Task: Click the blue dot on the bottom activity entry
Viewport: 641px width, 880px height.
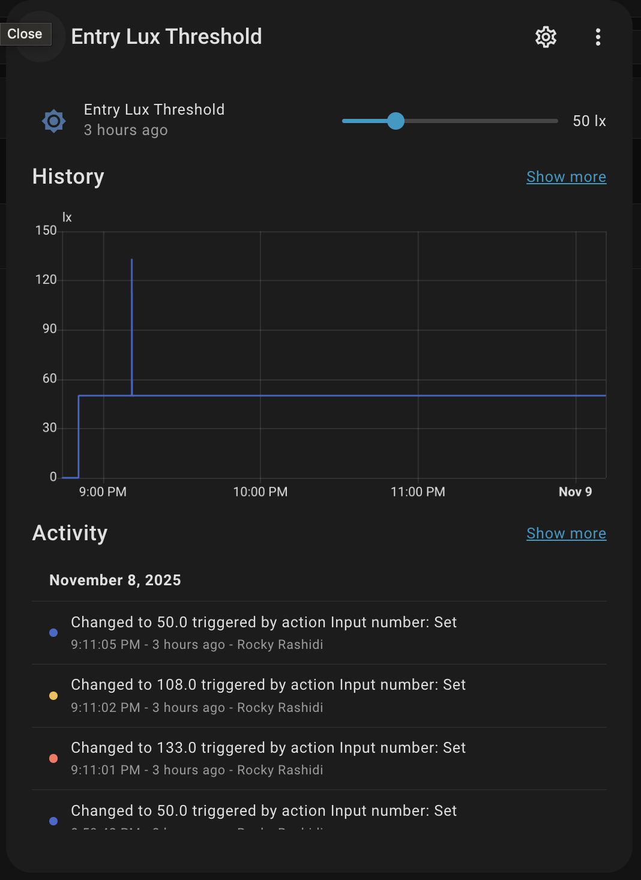Action: pyautogui.click(x=53, y=821)
